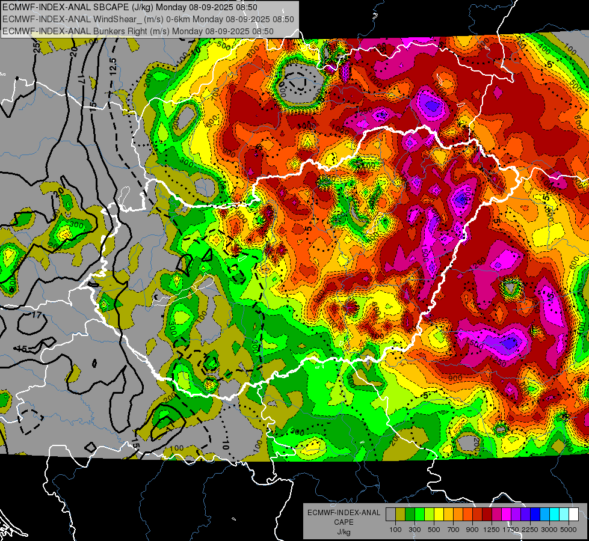This screenshot has width=589, height=541.
Task: Select the gray swatch in CAPE legend
Action: point(390,515)
